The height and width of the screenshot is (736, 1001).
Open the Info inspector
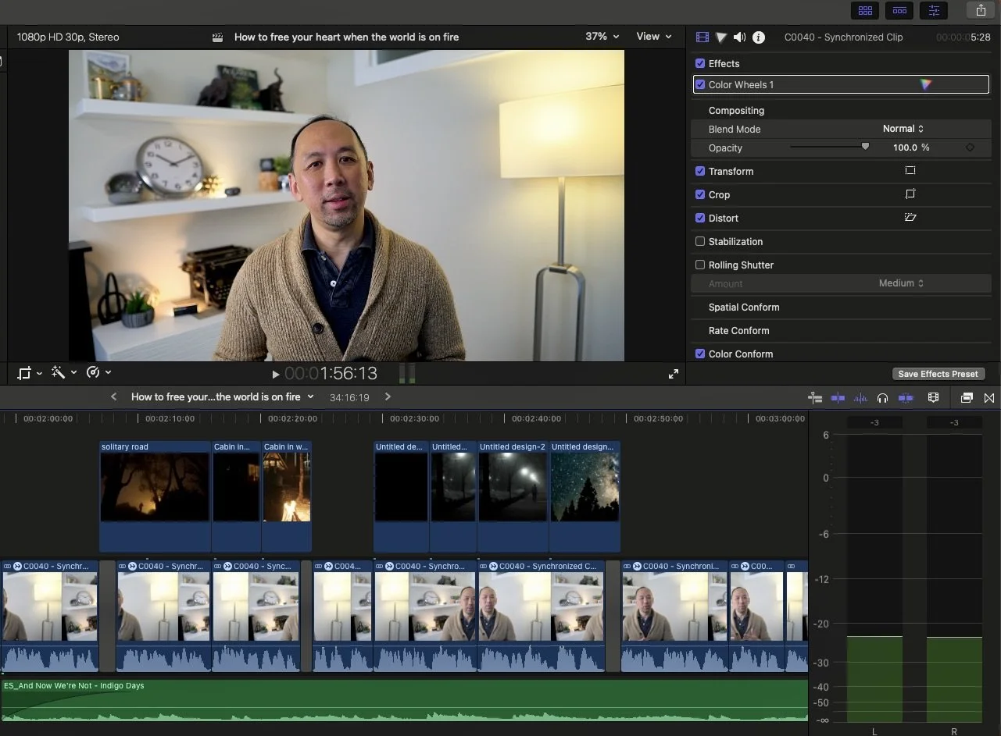[x=758, y=37]
